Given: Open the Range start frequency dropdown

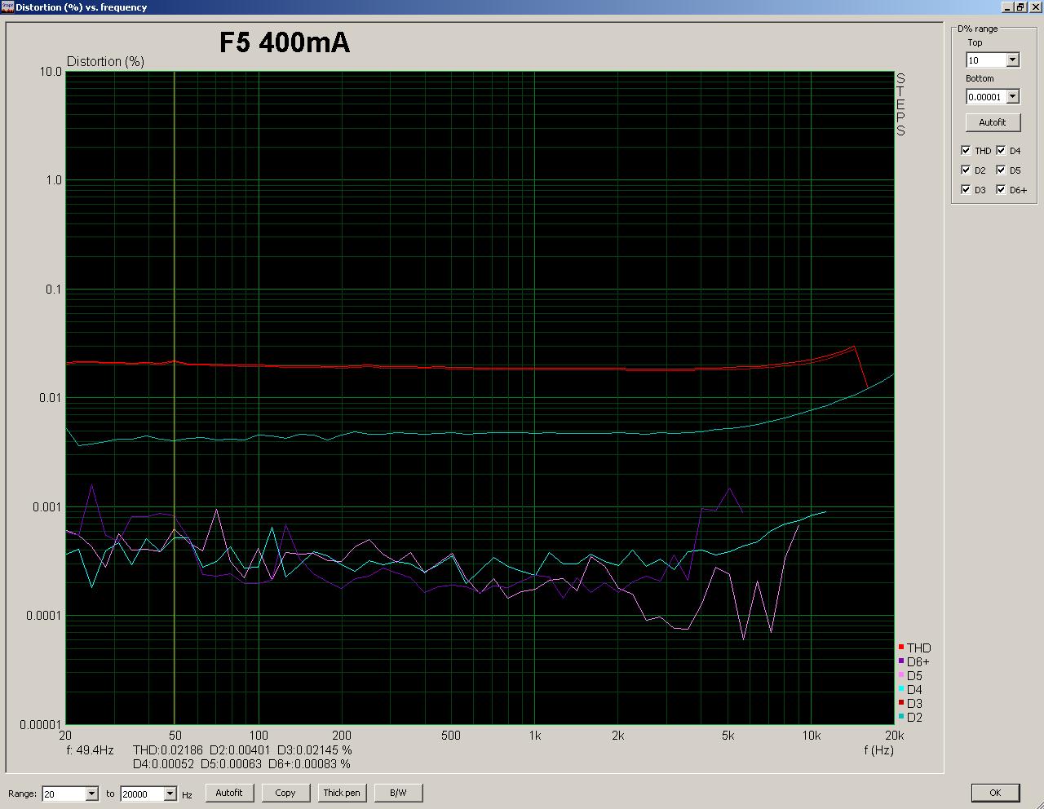Looking at the screenshot, I should click(x=91, y=794).
